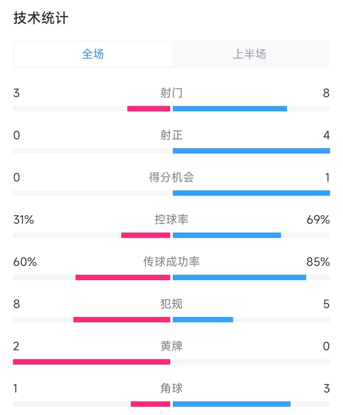This screenshot has width=343, height=415.
Task: Select the 黄牌 stat label
Action: [x=171, y=346]
